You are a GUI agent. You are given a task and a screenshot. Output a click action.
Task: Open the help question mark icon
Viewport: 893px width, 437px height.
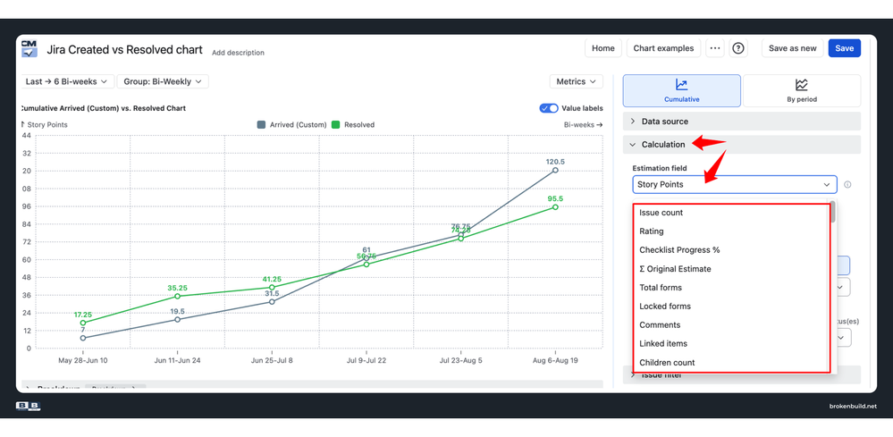[738, 48]
